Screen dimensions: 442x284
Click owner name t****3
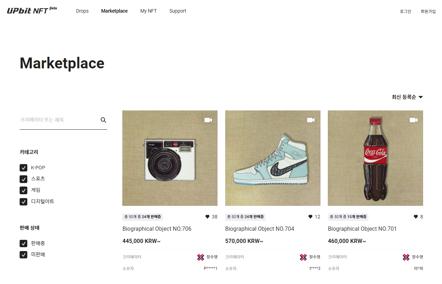[315, 269]
